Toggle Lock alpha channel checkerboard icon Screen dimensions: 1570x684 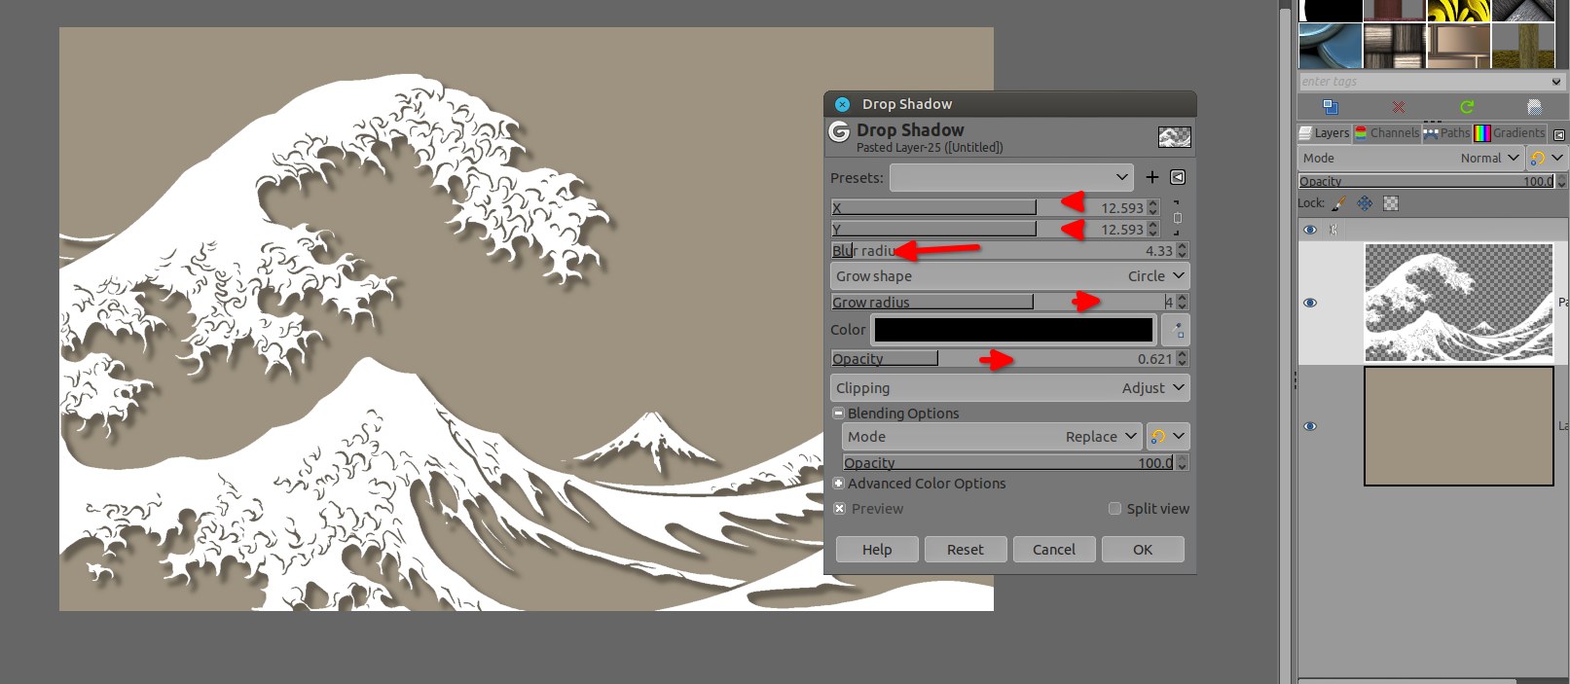(x=1391, y=203)
